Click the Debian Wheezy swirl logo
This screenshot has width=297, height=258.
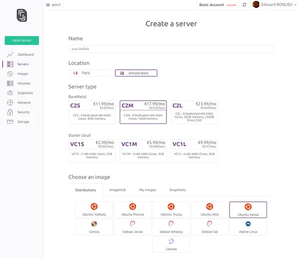pos(171,224)
